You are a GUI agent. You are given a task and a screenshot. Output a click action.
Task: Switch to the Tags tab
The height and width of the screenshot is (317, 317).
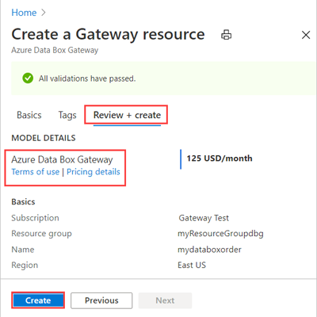(67, 116)
